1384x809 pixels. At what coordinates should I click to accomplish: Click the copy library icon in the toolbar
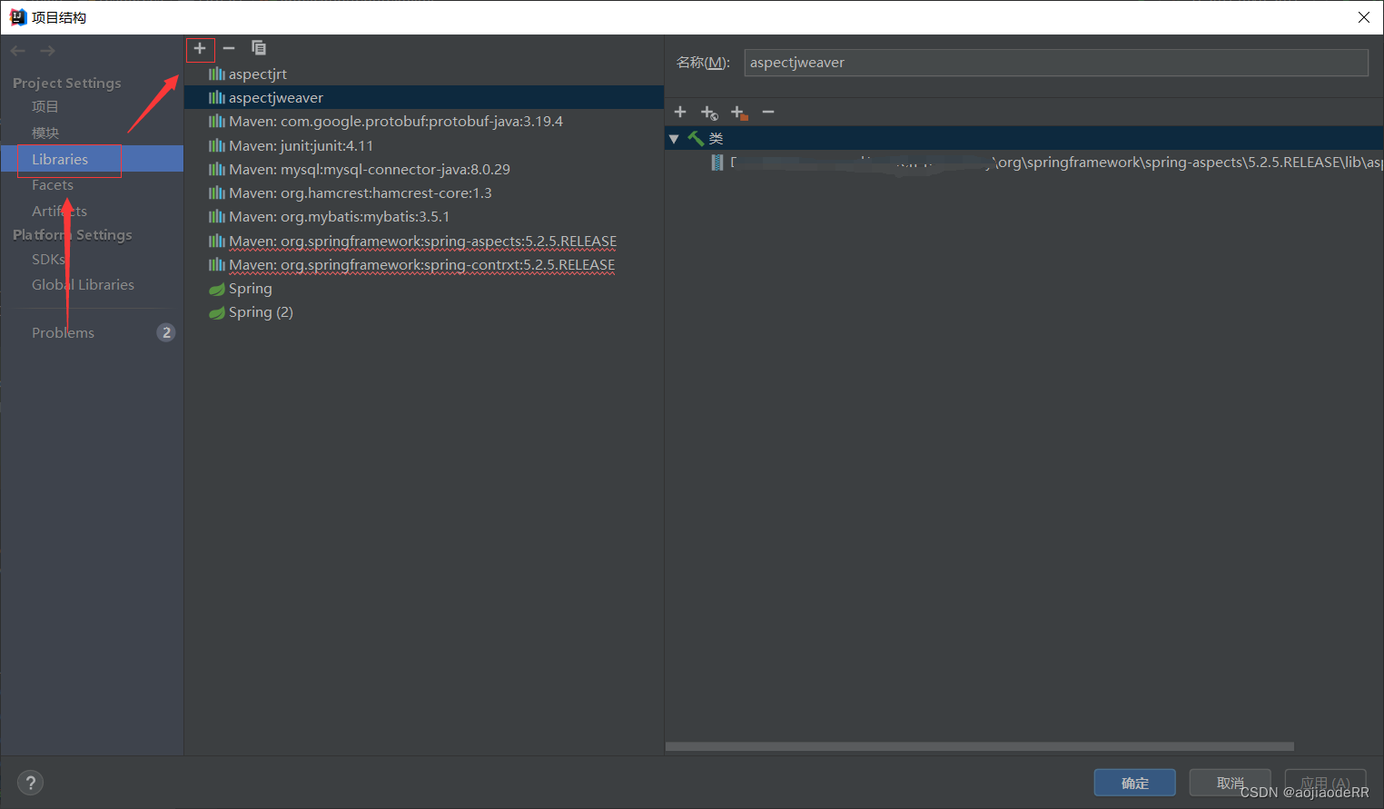pos(258,48)
